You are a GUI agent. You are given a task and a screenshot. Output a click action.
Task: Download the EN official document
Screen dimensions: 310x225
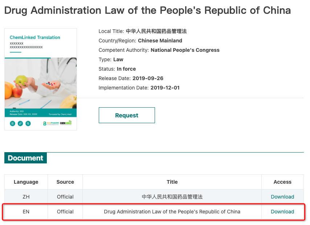tap(282, 212)
